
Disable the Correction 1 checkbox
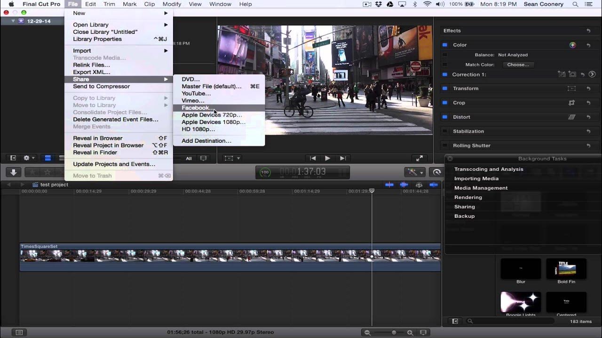pyautogui.click(x=445, y=74)
